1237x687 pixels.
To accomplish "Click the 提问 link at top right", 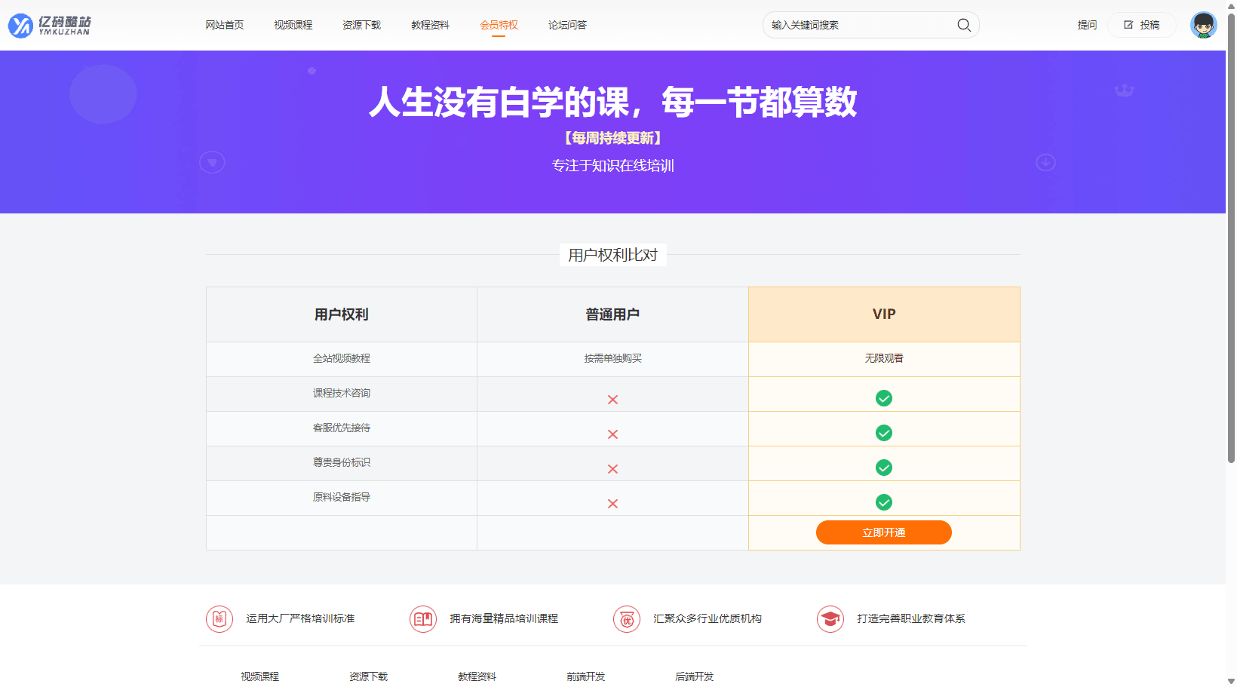I will 1087,25.
